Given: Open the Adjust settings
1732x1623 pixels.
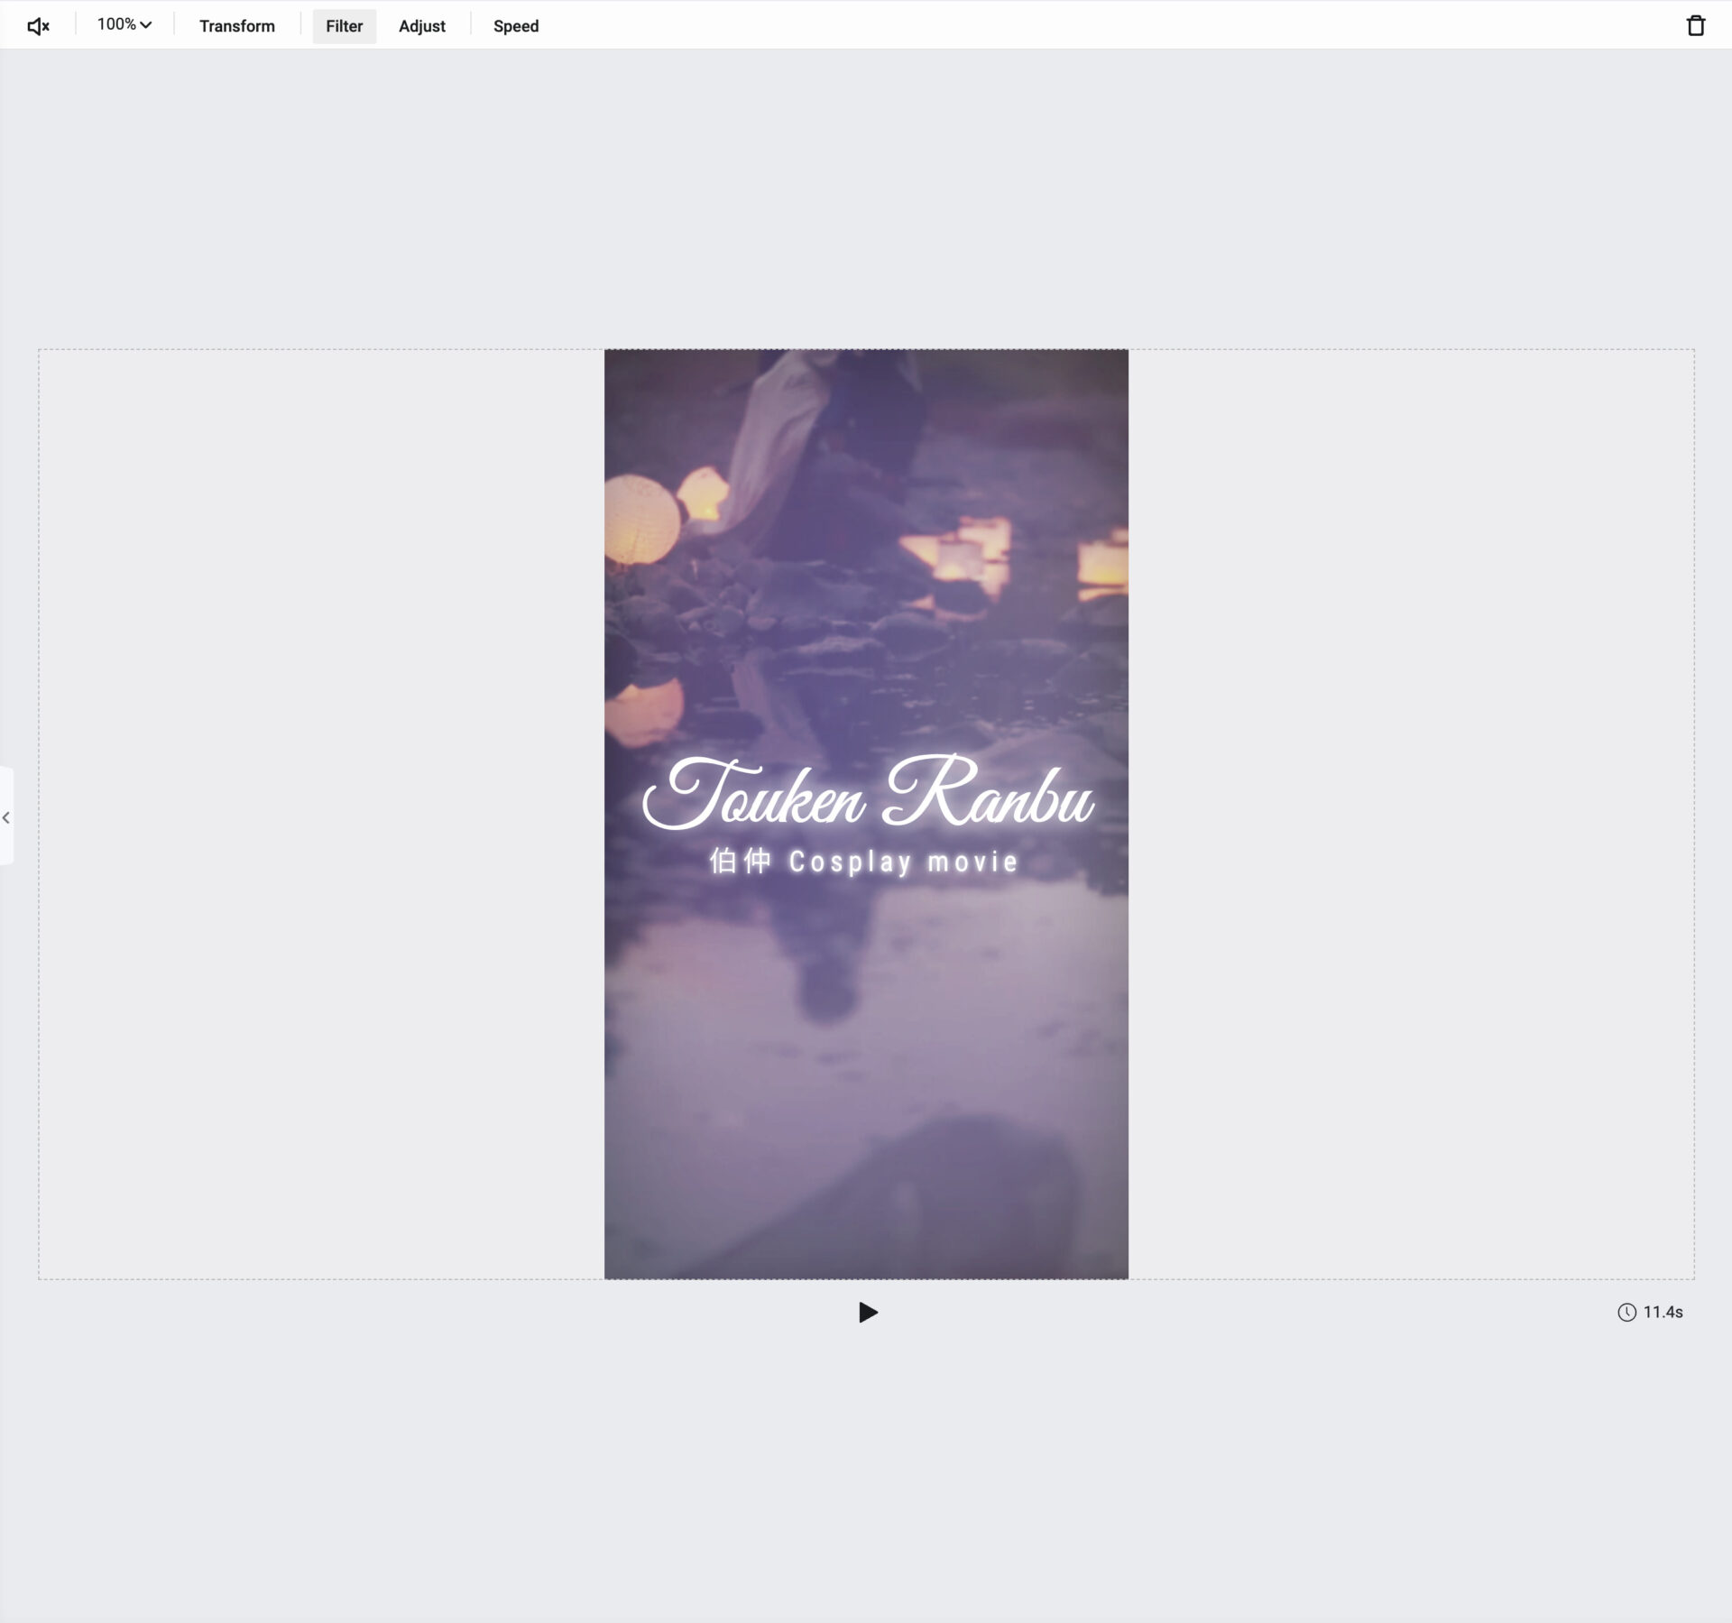Looking at the screenshot, I should pos(421,26).
